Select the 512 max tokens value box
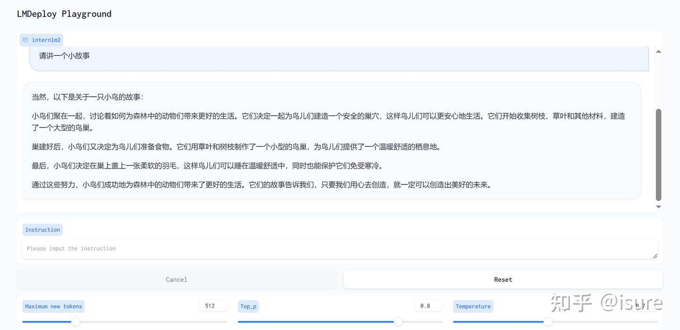The height and width of the screenshot is (330, 680). [212, 305]
